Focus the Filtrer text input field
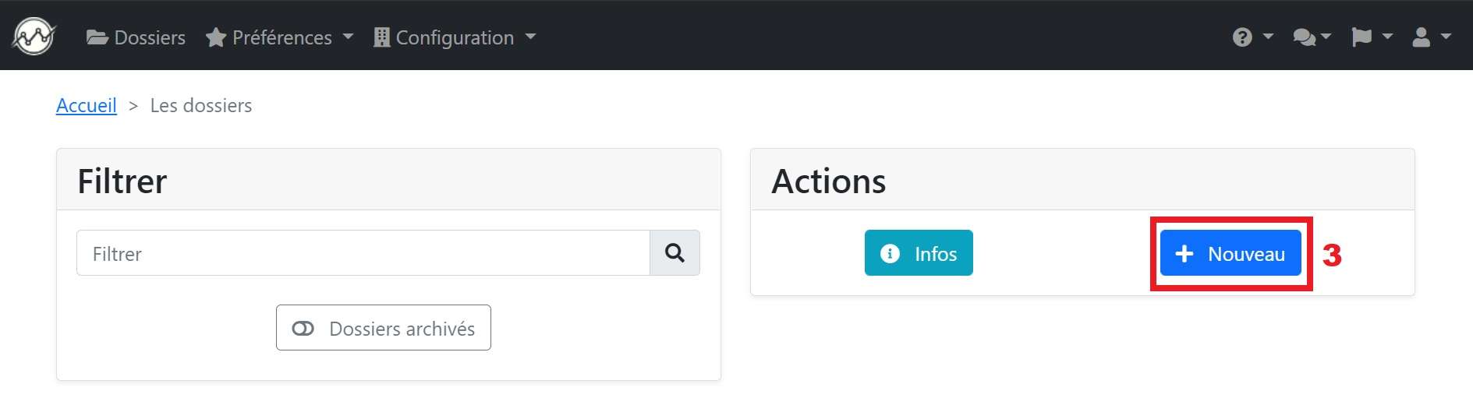Viewport: 1473px width, 405px height. point(363,252)
